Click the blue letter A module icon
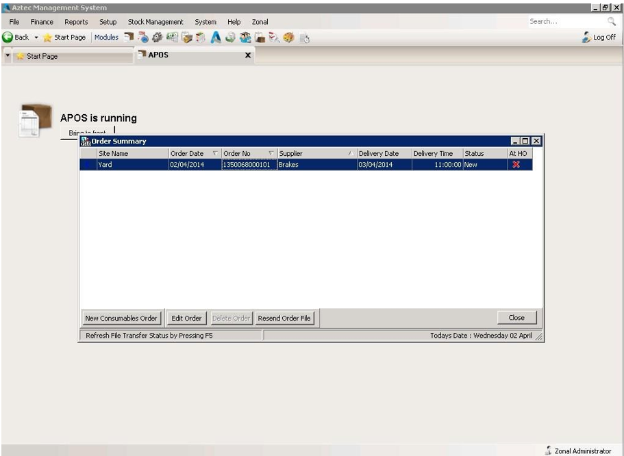 point(215,38)
